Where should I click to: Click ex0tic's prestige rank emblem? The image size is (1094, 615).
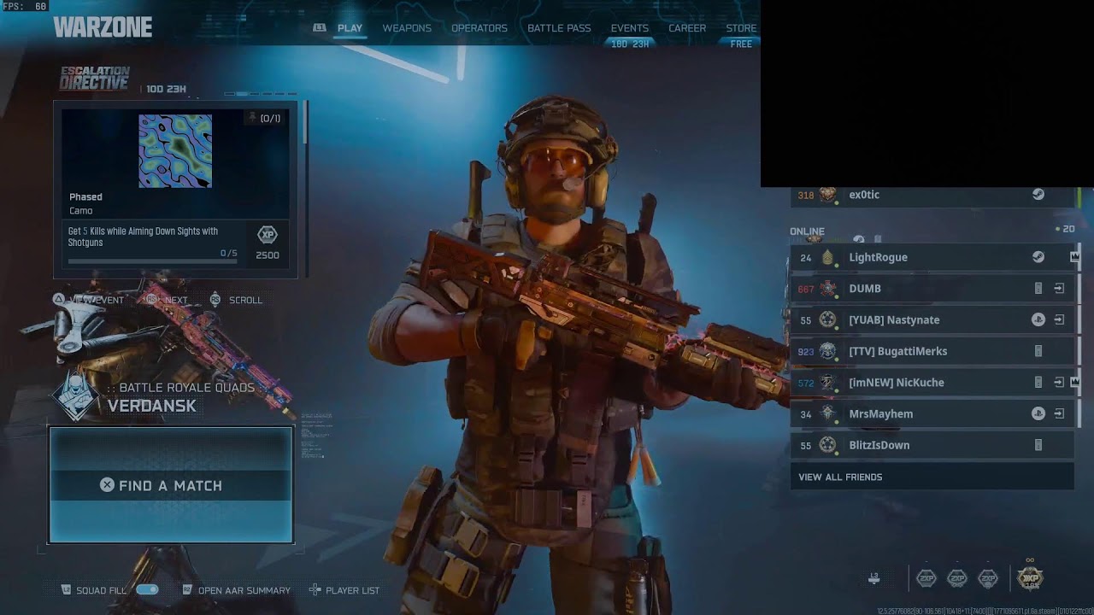pos(827,195)
